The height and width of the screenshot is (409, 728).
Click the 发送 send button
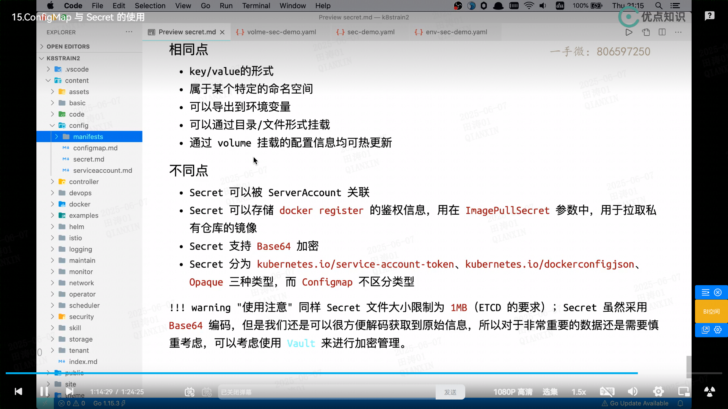(x=450, y=392)
